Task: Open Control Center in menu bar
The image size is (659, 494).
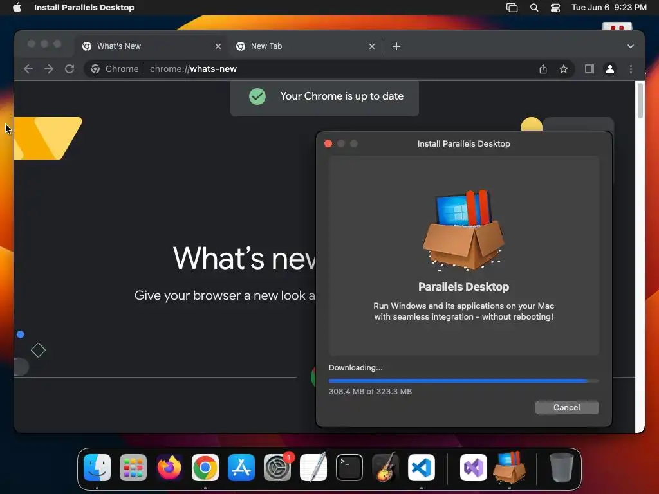Action: [555, 8]
